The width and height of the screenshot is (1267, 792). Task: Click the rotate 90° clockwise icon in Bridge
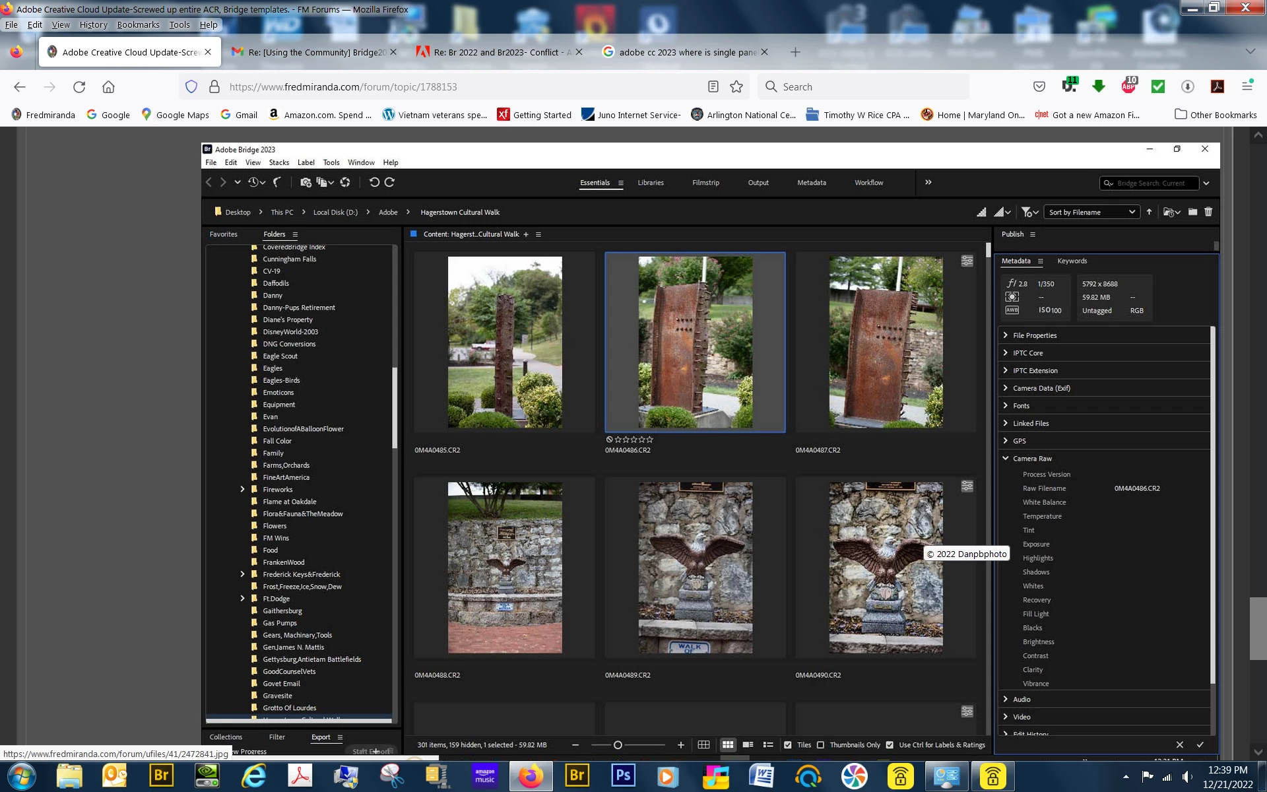pos(390,182)
